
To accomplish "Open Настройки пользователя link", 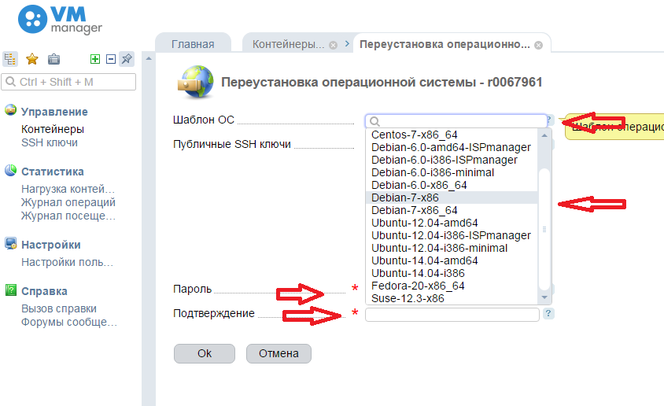I will pyautogui.click(x=68, y=263).
